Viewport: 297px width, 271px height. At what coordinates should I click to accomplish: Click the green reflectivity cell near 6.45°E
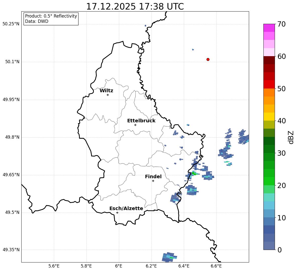click(x=194, y=173)
